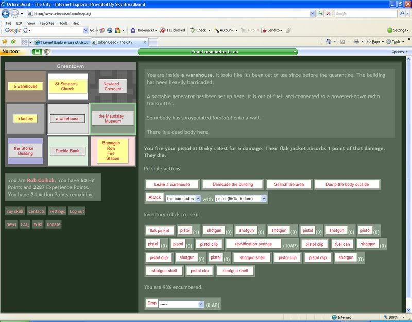The image size is (412, 322).
Task: Expand the Norton Fraud monitoring dropdown
Action: click(x=295, y=52)
